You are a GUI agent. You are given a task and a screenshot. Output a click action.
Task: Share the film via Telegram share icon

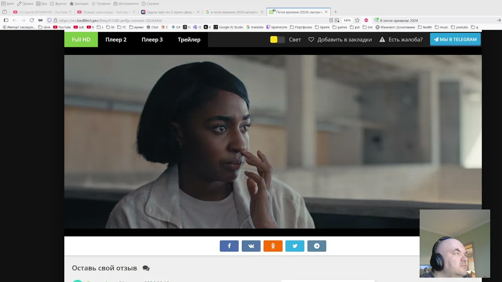click(317, 246)
